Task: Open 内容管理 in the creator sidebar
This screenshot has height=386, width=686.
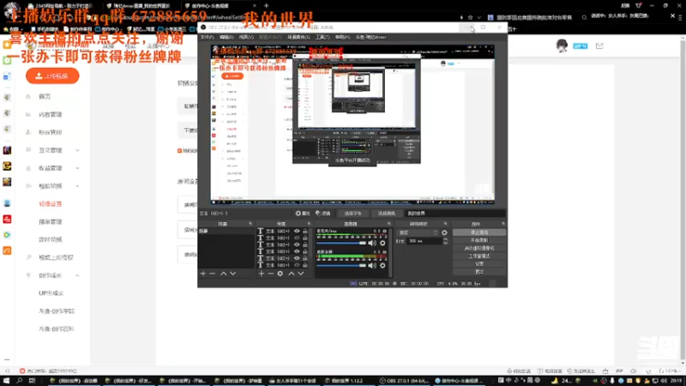Action: [x=50, y=114]
